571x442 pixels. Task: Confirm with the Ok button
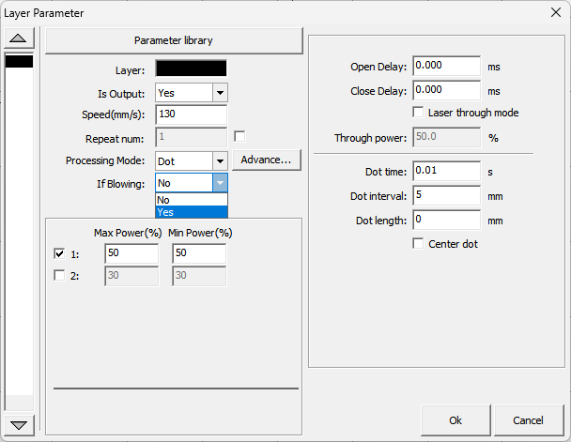click(x=455, y=419)
